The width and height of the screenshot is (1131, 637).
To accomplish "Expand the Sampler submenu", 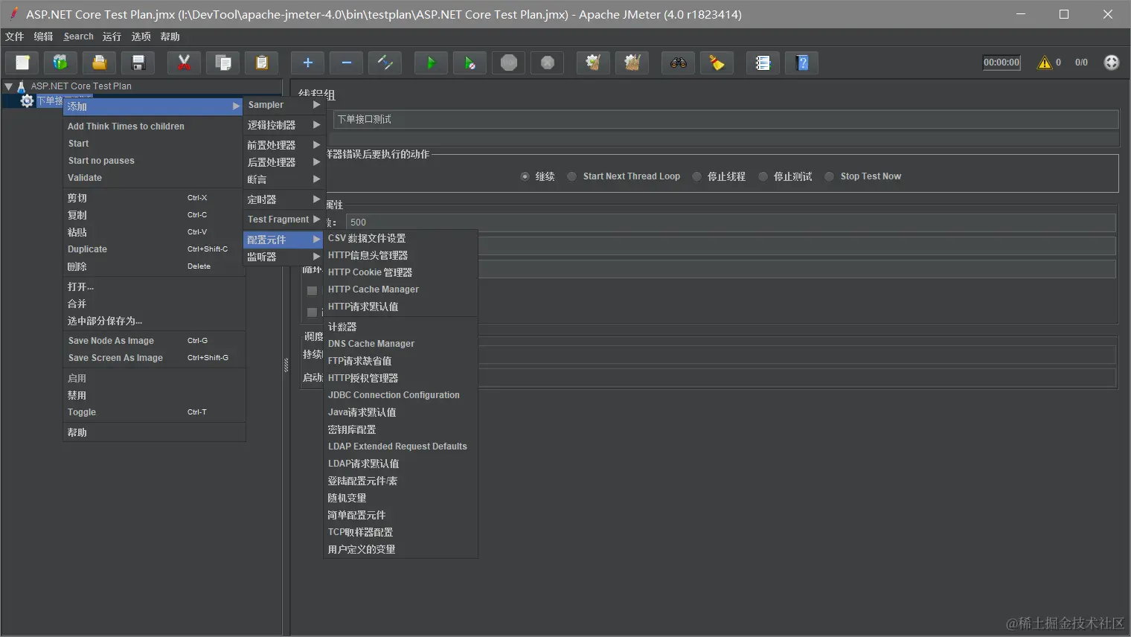I will [x=283, y=105].
